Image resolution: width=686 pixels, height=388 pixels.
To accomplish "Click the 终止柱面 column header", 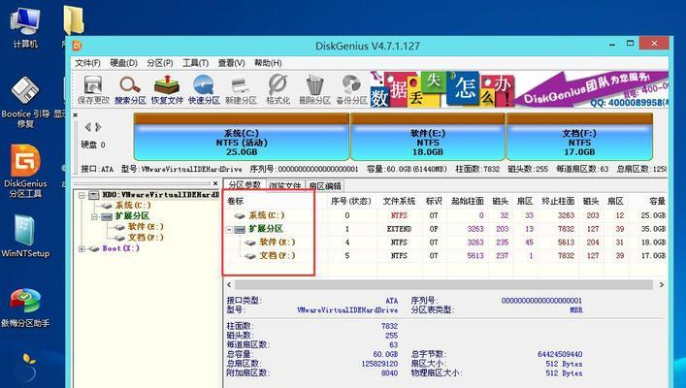I will (558, 201).
